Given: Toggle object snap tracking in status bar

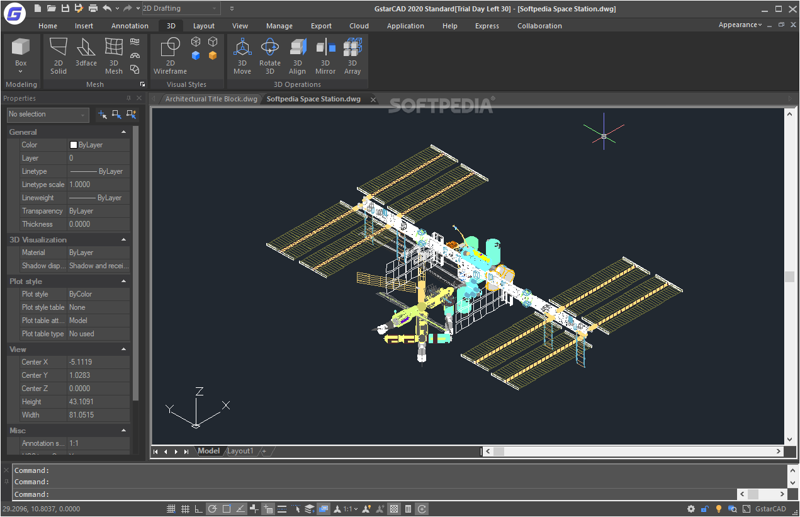Looking at the screenshot, I should point(240,509).
